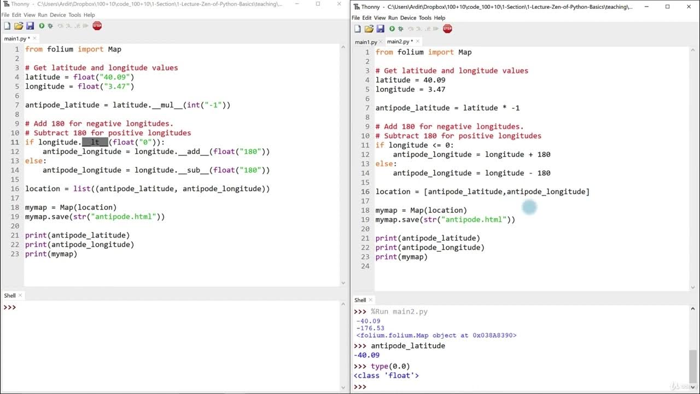Open Run menu in right Thonny window

393,18
